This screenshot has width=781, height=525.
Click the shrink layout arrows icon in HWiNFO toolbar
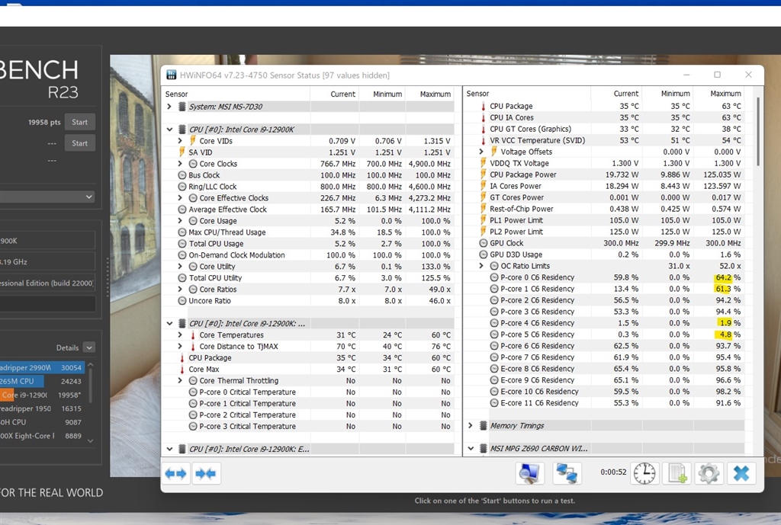(206, 473)
